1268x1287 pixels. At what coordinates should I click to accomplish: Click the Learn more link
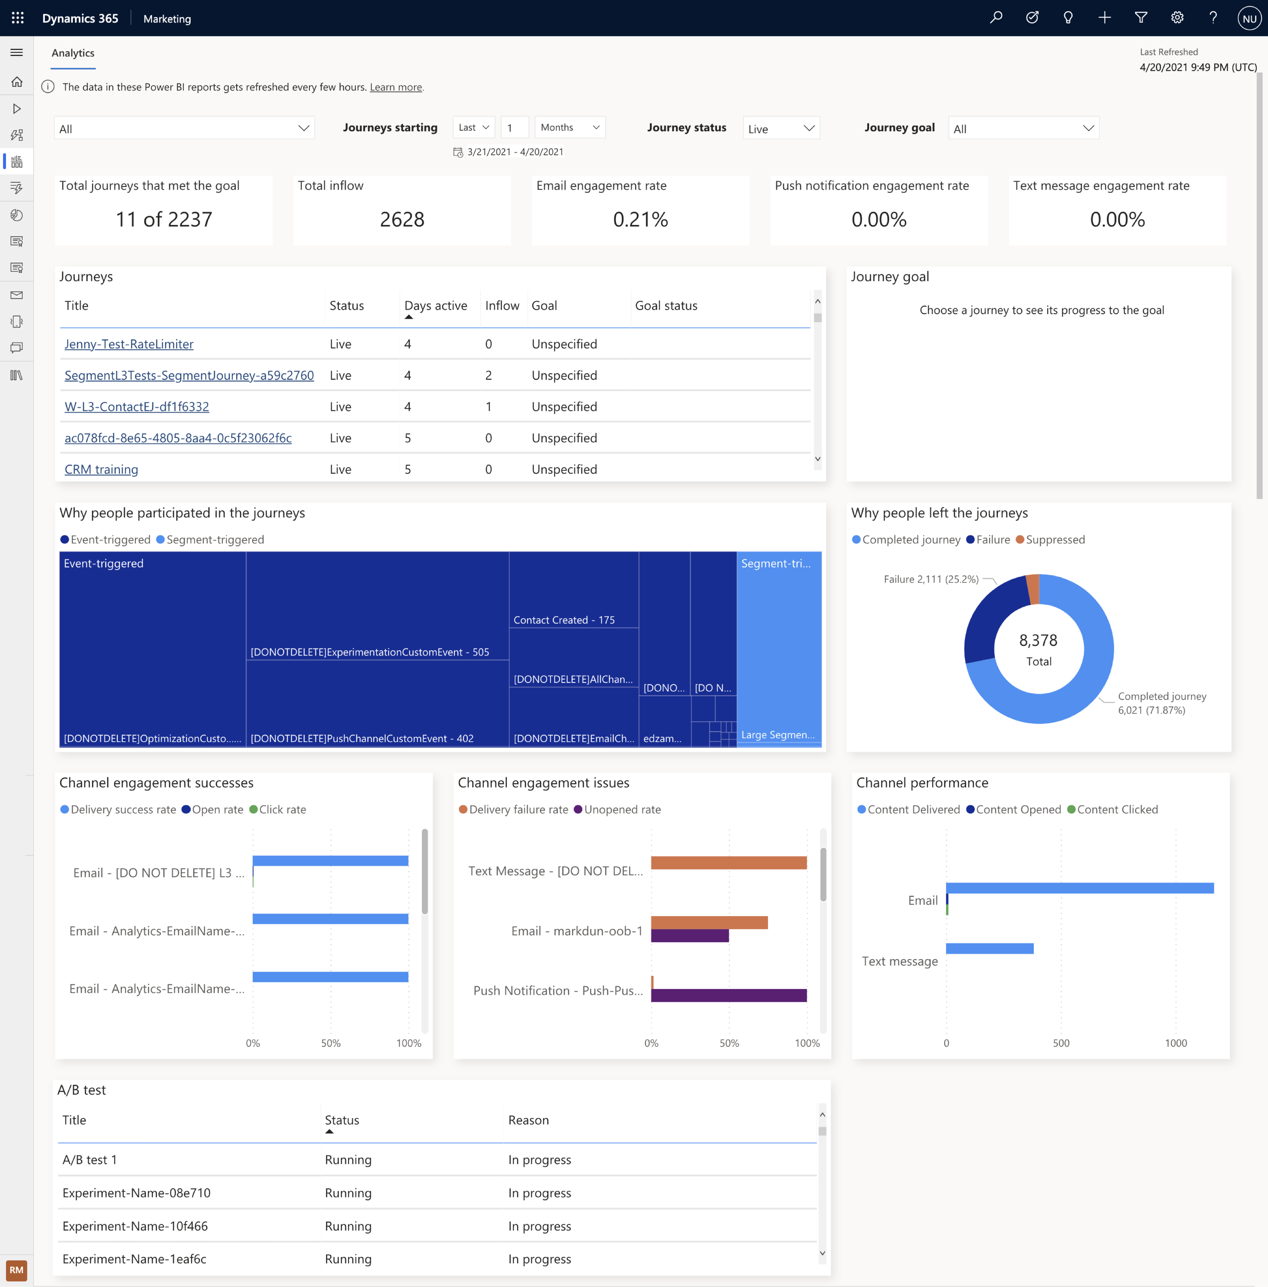395,87
